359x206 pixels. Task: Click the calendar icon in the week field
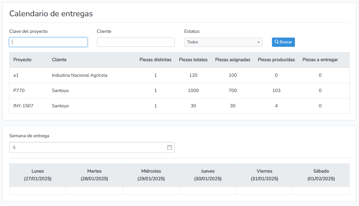click(170, 147)
